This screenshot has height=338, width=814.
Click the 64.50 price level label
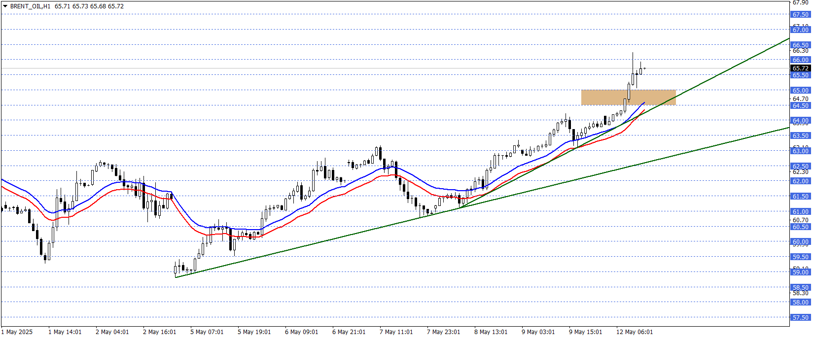[800, 105]
